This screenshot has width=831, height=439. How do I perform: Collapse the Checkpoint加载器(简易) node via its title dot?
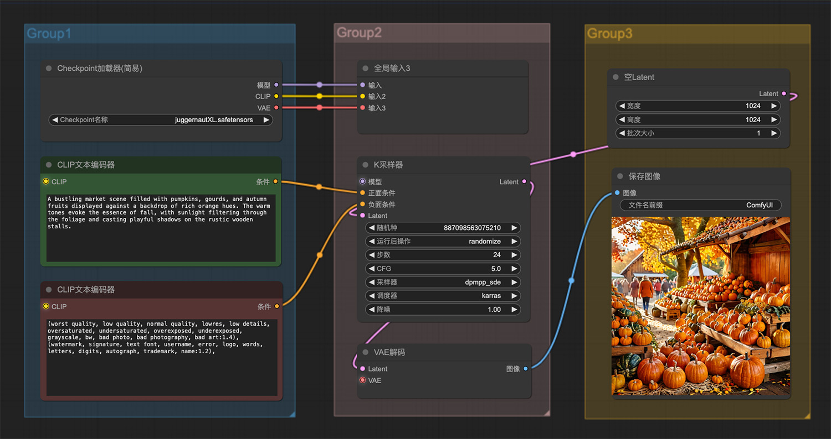[49, 69]
